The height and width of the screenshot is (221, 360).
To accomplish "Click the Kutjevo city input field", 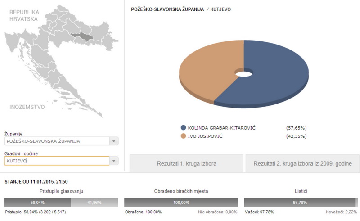I will click(56, 161).
